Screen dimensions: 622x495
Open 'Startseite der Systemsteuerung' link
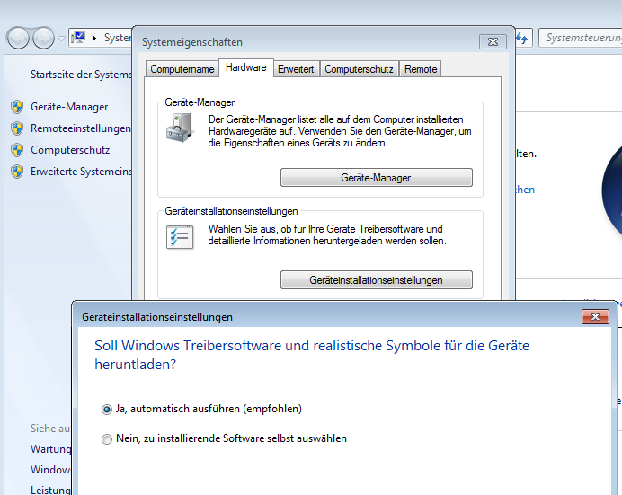pos(81,75)
